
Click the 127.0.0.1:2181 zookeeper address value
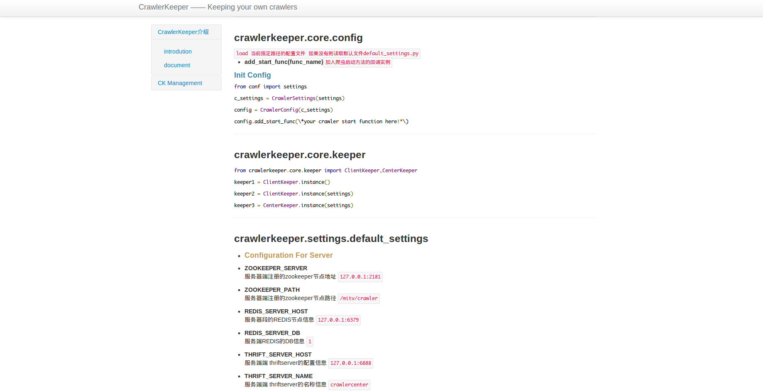tap(360, 277)
